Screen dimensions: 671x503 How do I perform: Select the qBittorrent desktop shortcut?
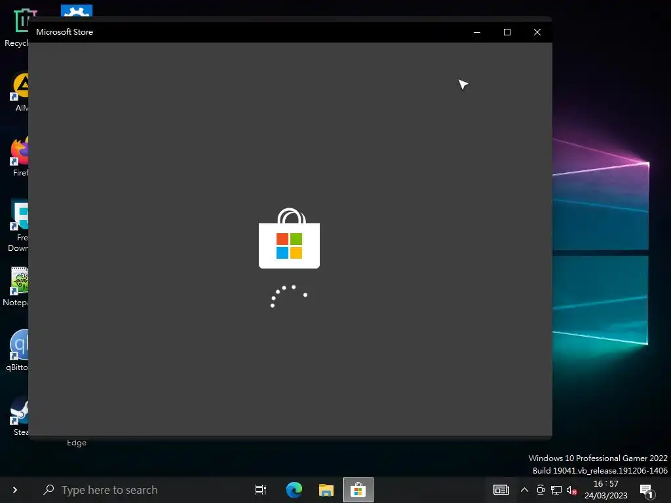coord(17,351)
